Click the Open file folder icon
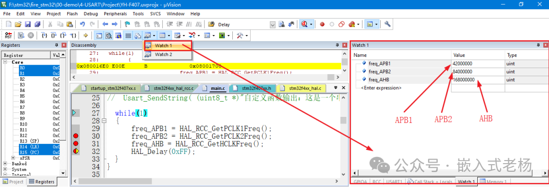This screenshot has height=187, width=549. (18, 24)
